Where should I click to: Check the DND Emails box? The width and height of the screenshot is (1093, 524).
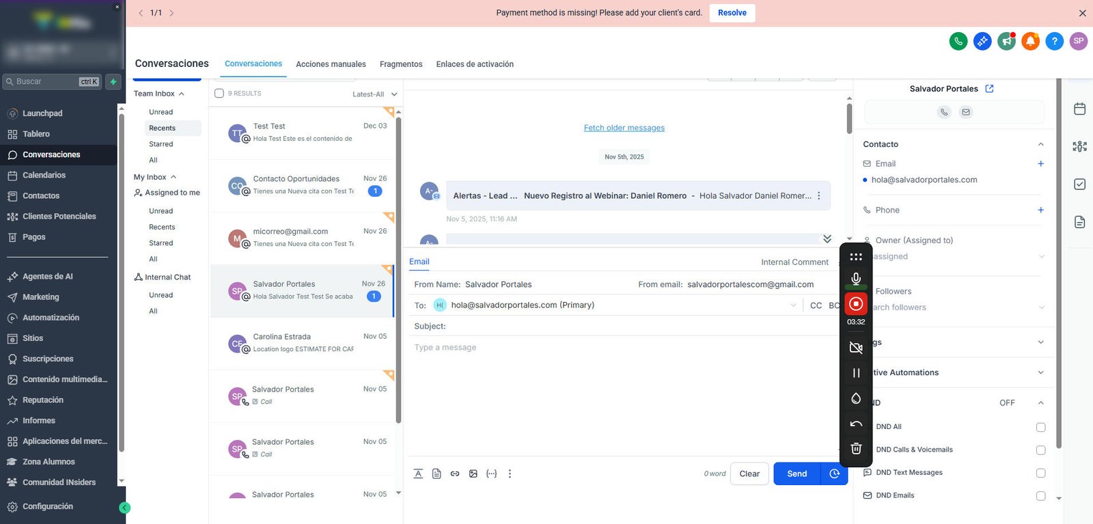[1041, 496]
